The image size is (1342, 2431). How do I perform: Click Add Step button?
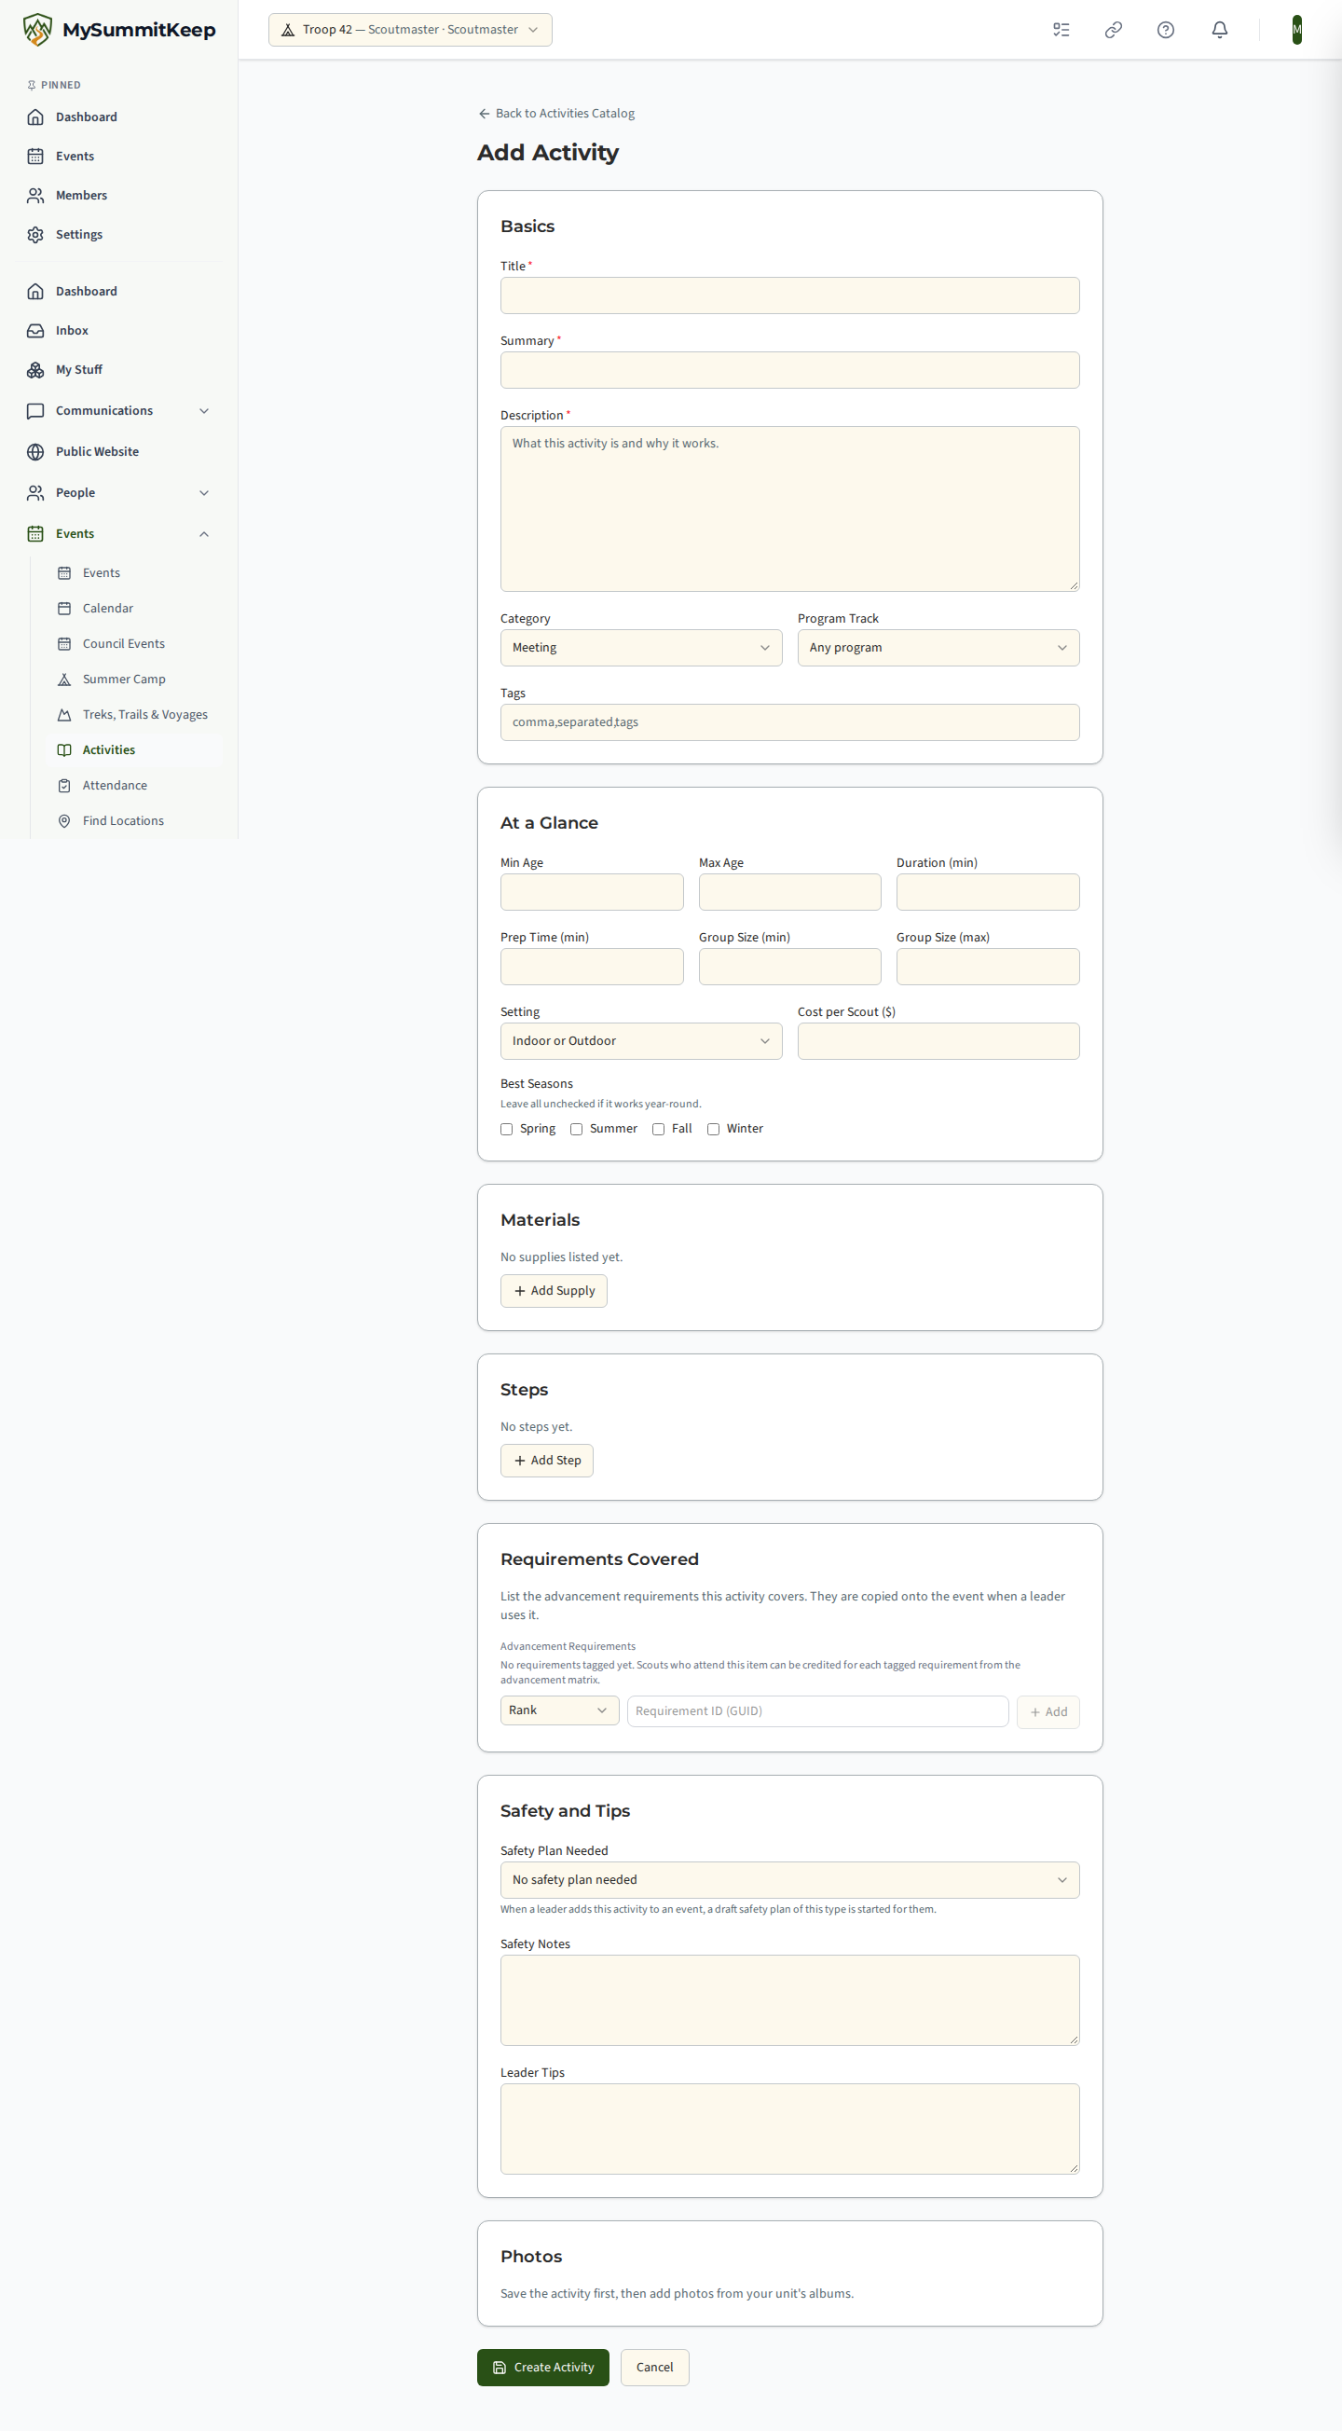pyautogui.click(x=546, y=1461)
